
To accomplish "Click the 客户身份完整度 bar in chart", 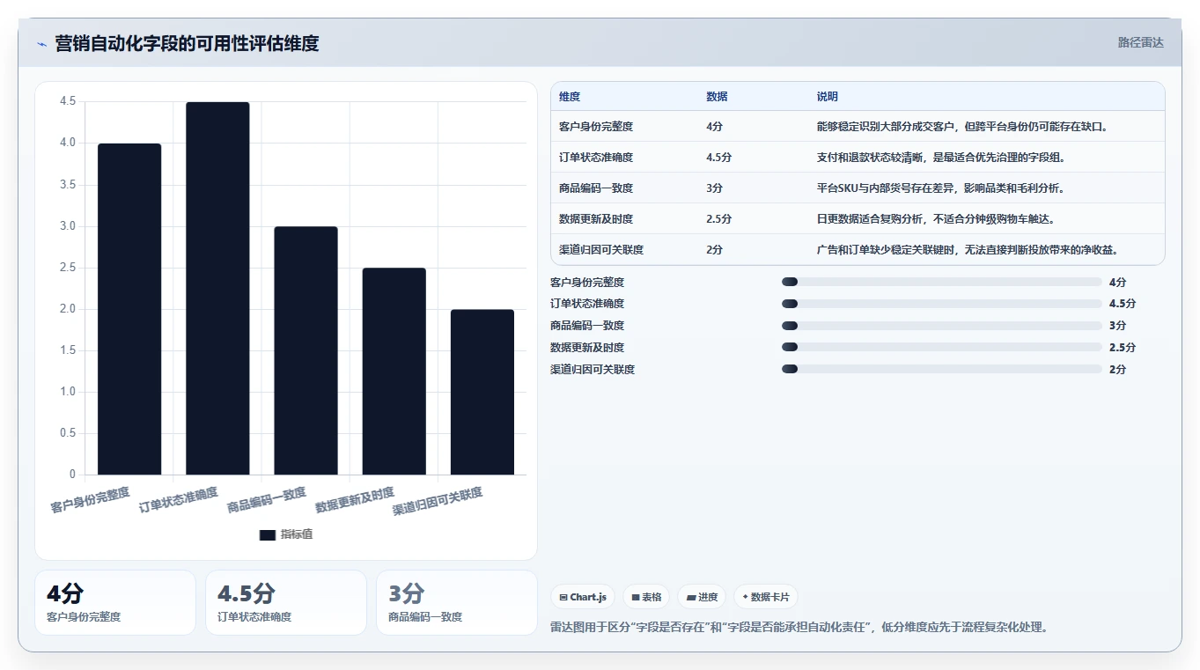I will pyautogui.click(x=129, y=309).
